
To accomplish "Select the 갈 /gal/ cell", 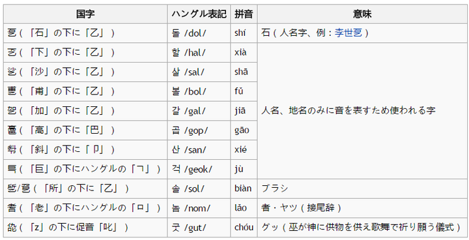I will tap(199, 111).
